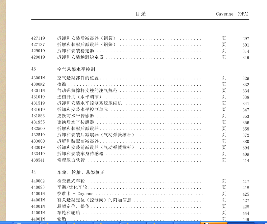Click the 'Cayenne (9PA)' header text
The image size is (267, 224).
coord(232,14)
